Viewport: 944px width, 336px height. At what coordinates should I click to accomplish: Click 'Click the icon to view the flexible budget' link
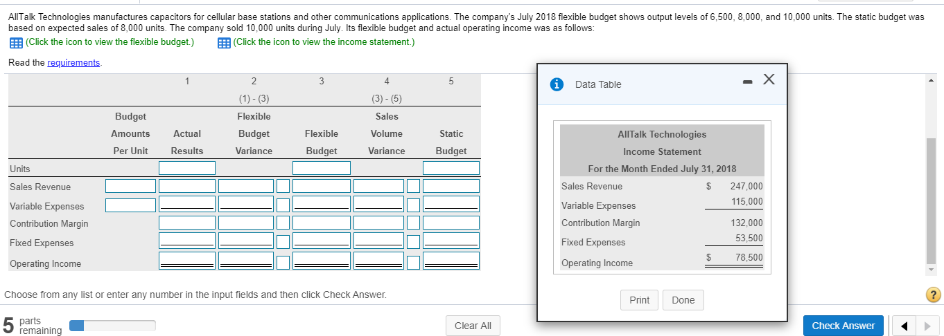[110, 42]
